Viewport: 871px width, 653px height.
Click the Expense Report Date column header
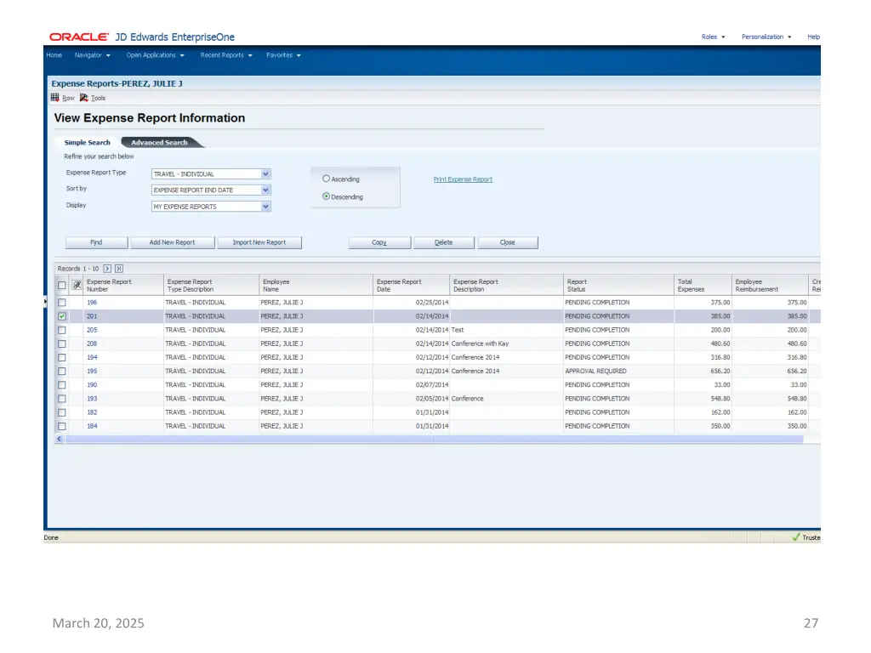[411, 286]
